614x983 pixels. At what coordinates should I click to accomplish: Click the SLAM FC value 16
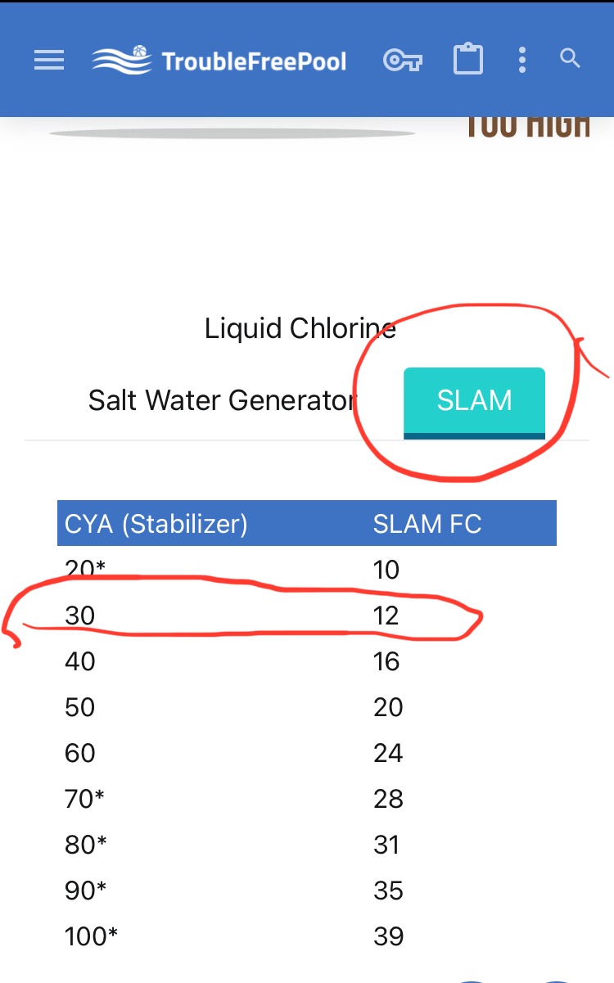386,661
